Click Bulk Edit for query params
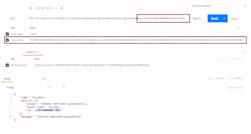 click(240, 28)
